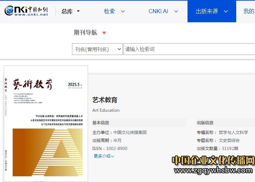Select the 出版来源 tab
Viewport: 255px width, 182px height.
(x=207, y=11)
